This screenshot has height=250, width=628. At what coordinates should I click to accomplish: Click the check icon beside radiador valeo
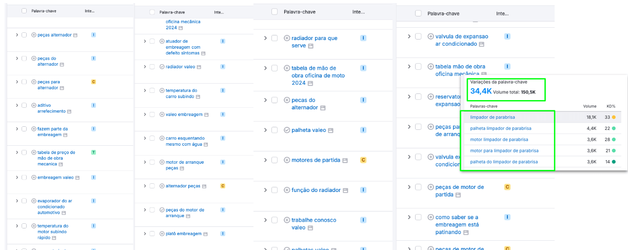point(162,67)
